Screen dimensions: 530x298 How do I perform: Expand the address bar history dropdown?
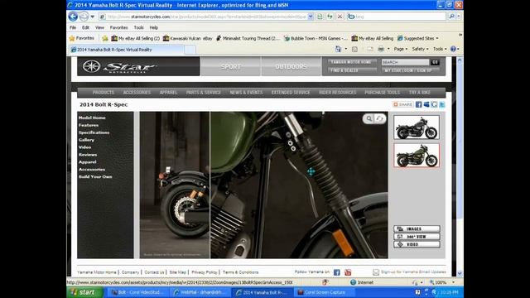point(311,17)
